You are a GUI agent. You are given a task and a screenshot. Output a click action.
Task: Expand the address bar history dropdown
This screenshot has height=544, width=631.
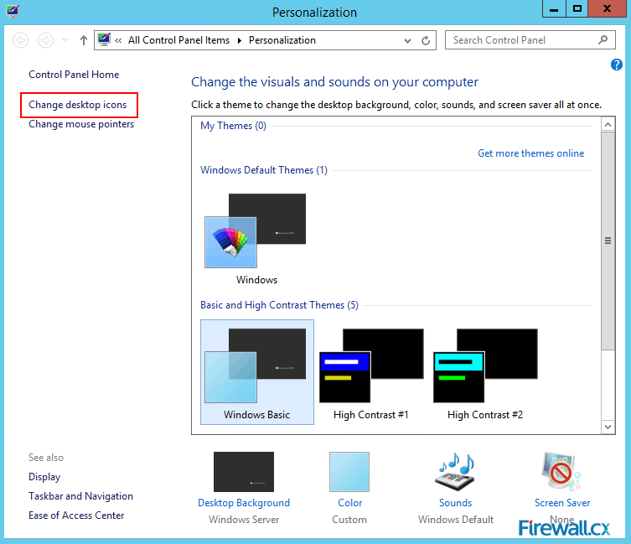(x=407, y=41)
